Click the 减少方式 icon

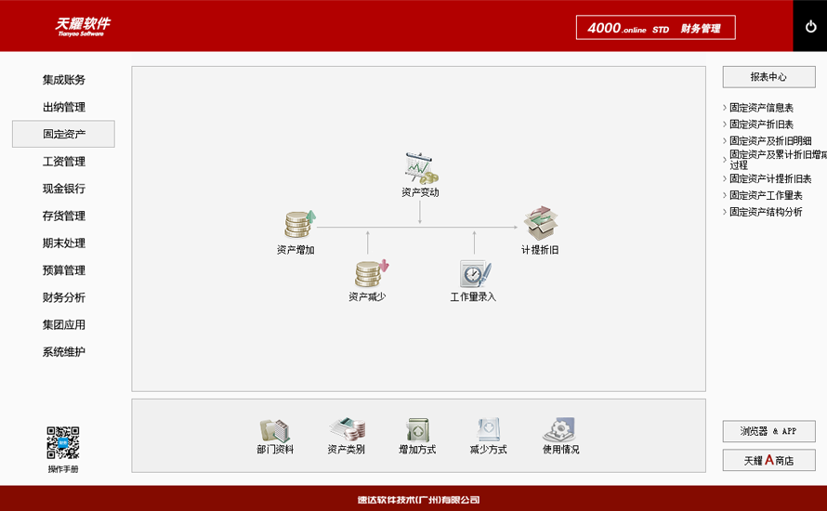[x=489, y=429]
